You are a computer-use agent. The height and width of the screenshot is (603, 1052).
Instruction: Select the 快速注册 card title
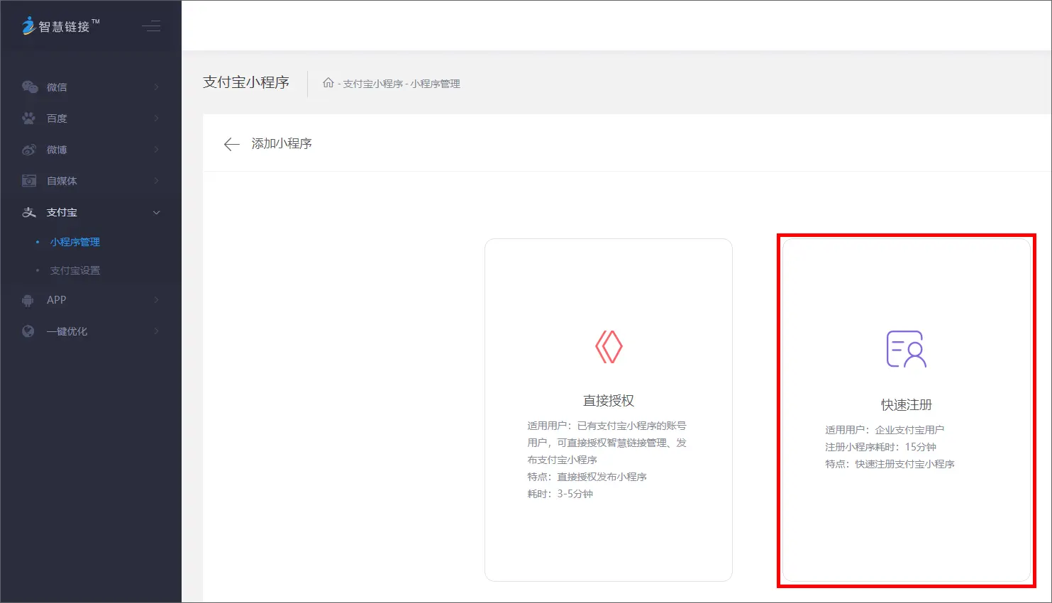click(906, 405)
